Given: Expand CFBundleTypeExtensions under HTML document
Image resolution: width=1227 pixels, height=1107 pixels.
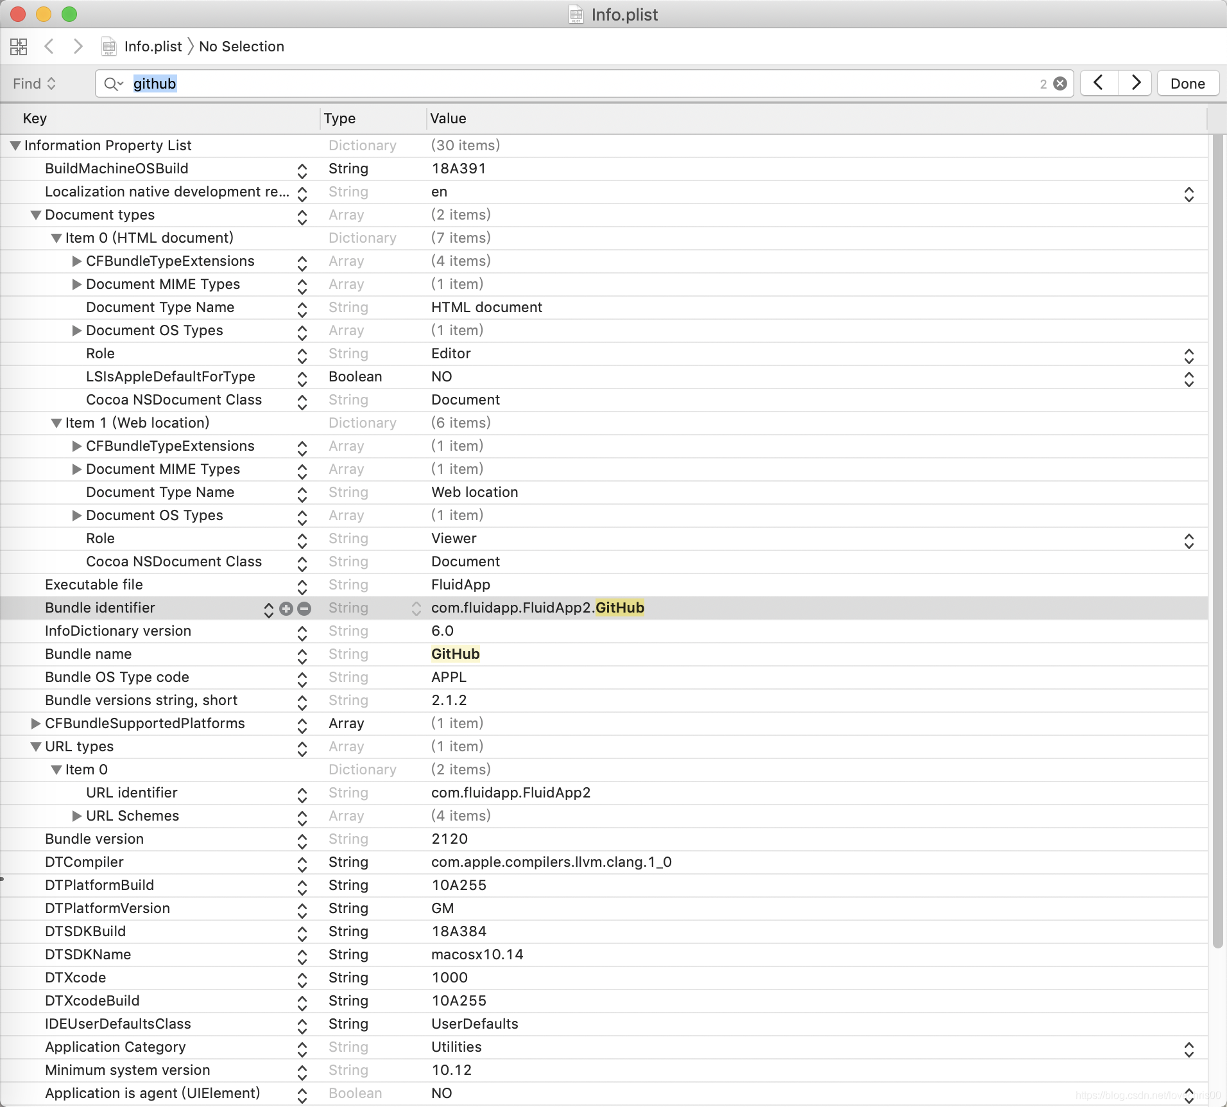Looking at the screenshot, I should 77,261.
